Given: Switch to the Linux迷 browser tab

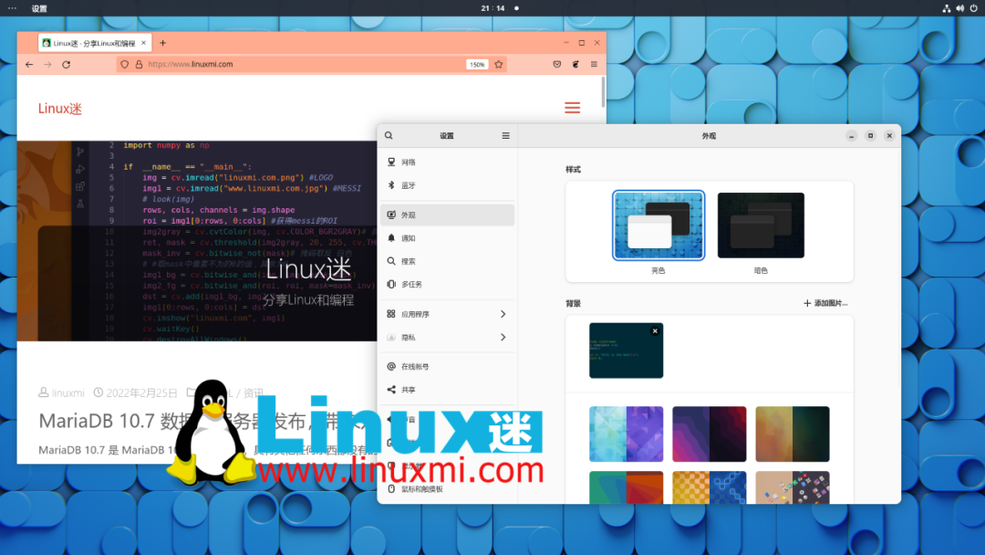Looking at the screenshot, I should [94, 43].
